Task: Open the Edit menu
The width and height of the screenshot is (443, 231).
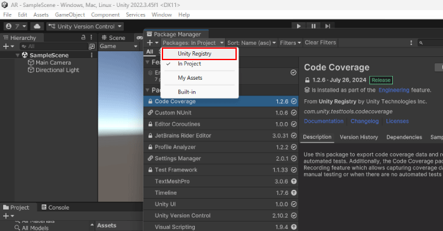Action: (x=22, y=15)
